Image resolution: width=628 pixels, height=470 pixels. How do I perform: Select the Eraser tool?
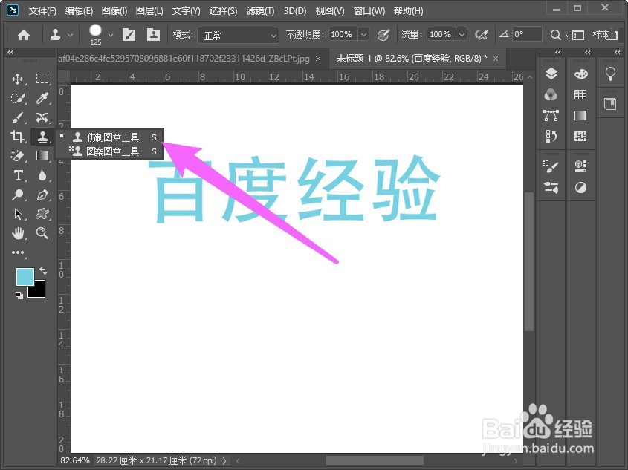[17, 156]
